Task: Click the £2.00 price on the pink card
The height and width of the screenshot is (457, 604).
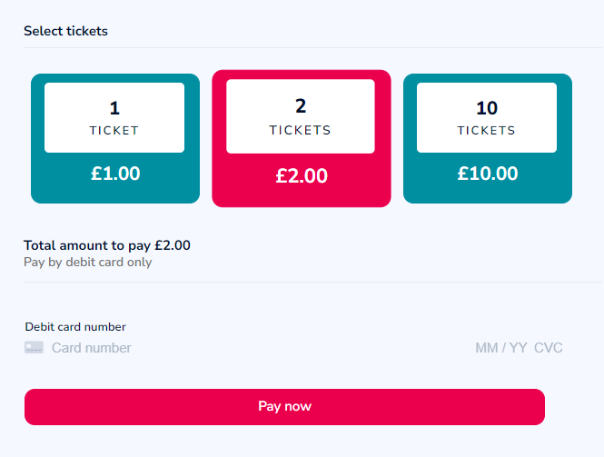Action: (x=302, y=175)
